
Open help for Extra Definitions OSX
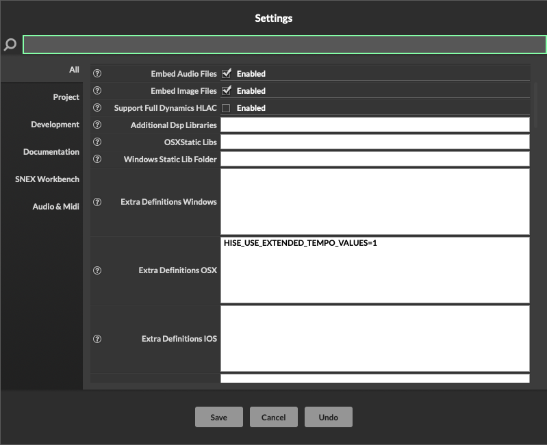tap(97, 270)
